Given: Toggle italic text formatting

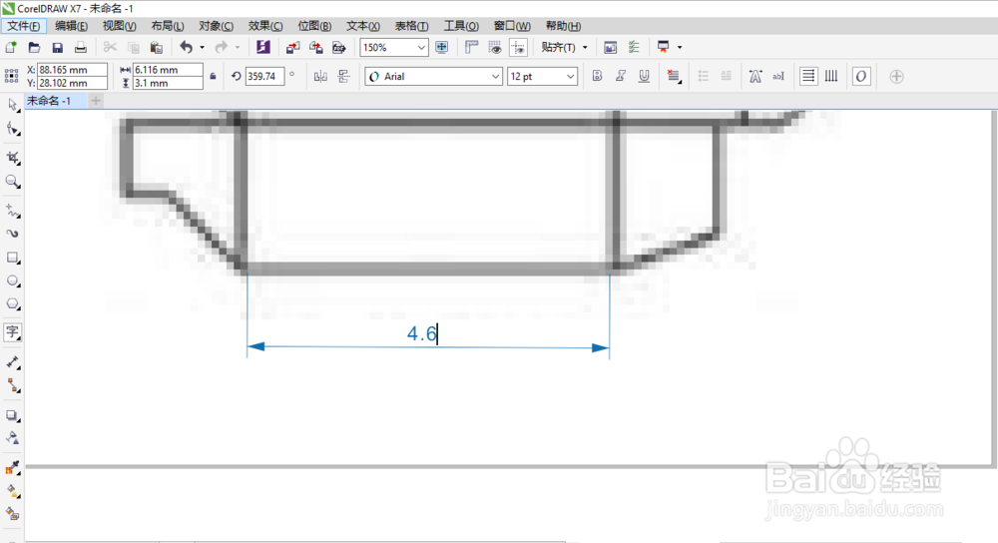Looking at the screenshot, I should (621, 77).
